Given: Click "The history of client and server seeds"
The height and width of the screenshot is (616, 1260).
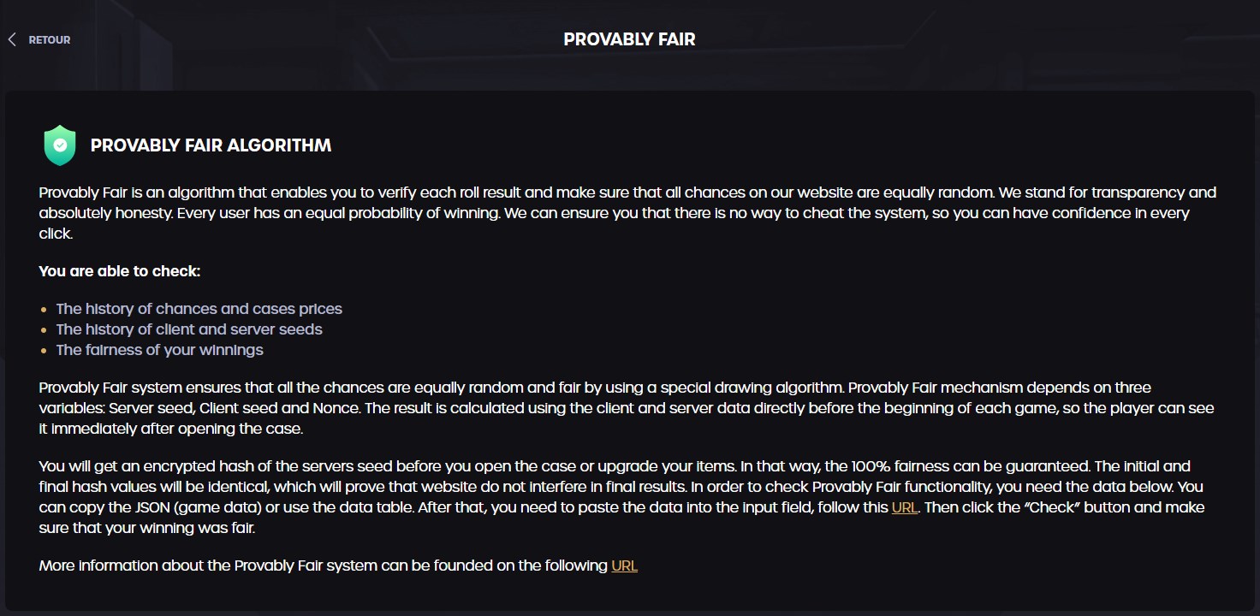Looking at the screenshot, I should (189, 329).
